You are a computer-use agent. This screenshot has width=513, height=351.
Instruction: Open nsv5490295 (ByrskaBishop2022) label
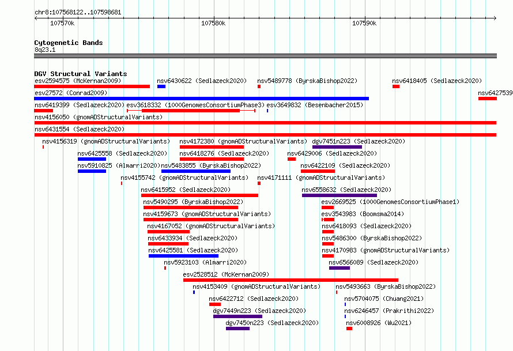(193, 202)
